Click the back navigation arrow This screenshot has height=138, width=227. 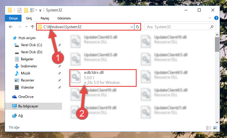click(x=11, y=27)
